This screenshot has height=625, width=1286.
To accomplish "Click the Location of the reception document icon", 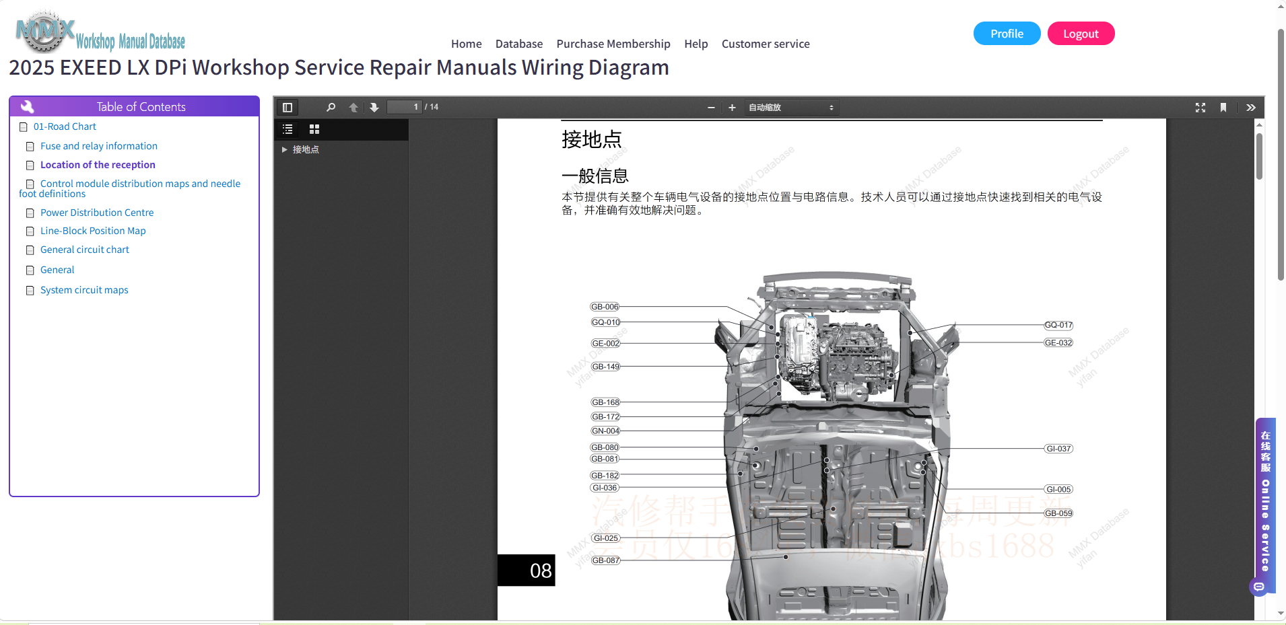I will pyautogui.click(x=30, y=166).
